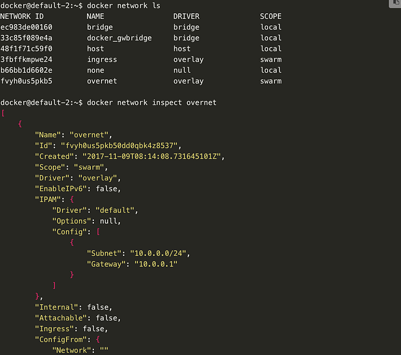Screen dimensions: 401x355
Task: Click network name 'none' in the table
Action: click(96, 70)
